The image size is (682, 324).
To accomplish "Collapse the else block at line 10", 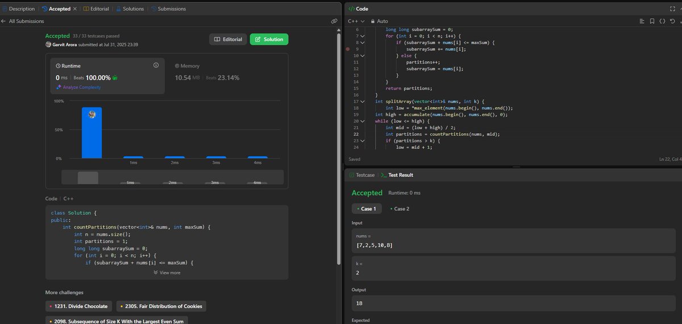I will point(363,56).
